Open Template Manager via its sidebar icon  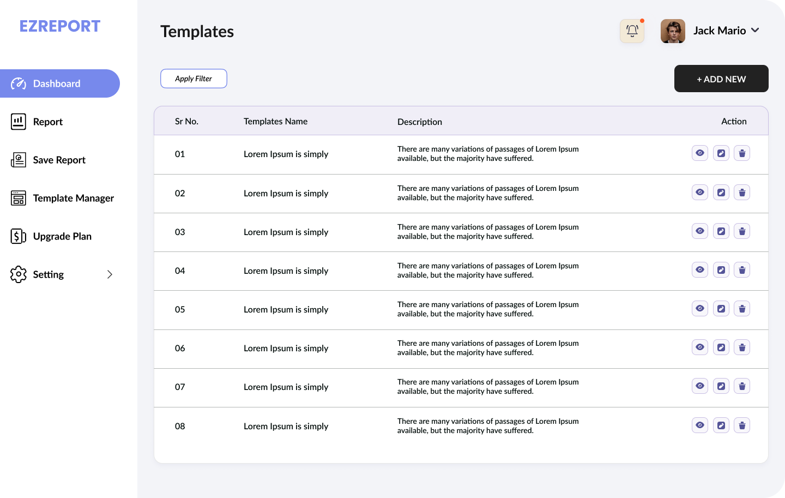[18, 198]
